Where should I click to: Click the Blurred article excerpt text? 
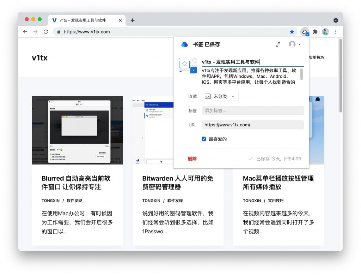point(77,222)
